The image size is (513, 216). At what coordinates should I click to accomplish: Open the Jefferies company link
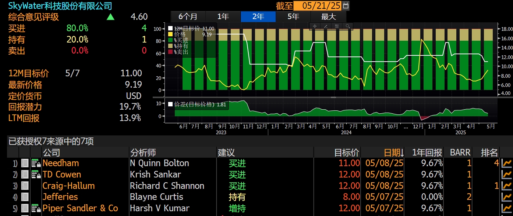coord(60,197)
